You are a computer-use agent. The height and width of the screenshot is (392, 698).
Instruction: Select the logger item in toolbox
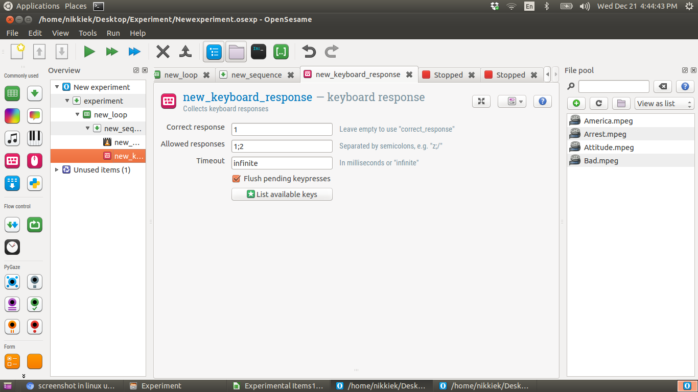tap(12, 183)
